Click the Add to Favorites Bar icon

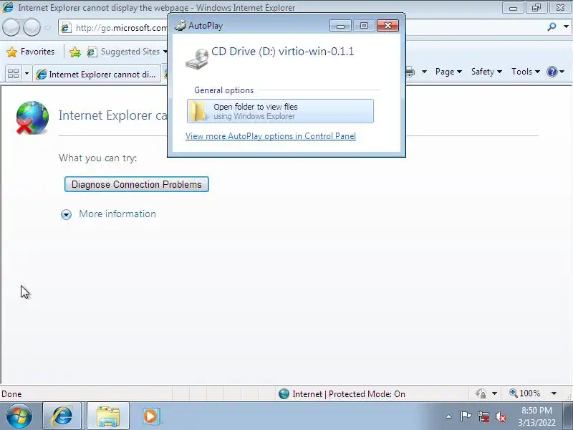75,52
